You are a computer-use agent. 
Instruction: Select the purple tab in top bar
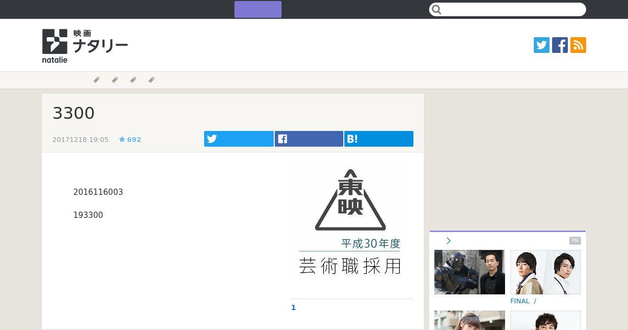tap(258, 9)
